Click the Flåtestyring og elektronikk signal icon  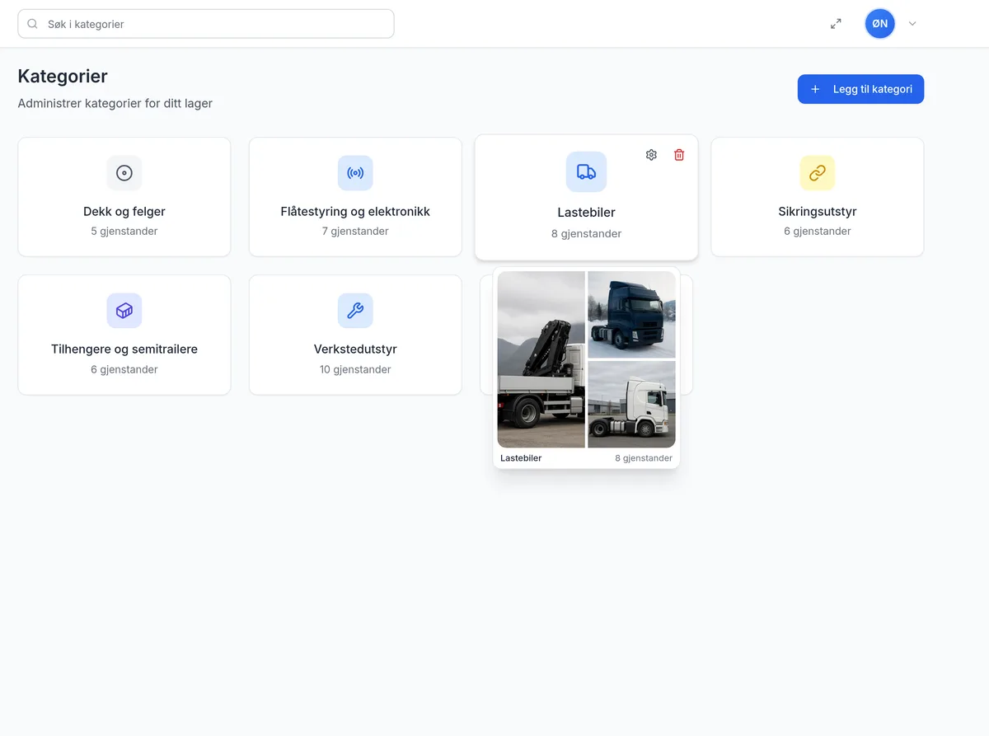click(355, 173)
